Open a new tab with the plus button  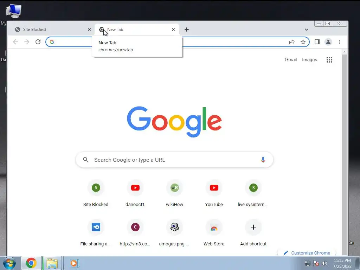[187, 30]
